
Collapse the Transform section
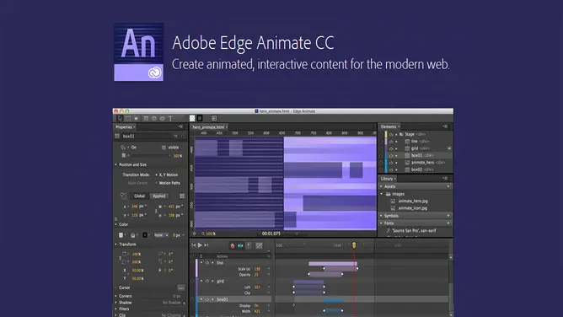tap(116, 244)
